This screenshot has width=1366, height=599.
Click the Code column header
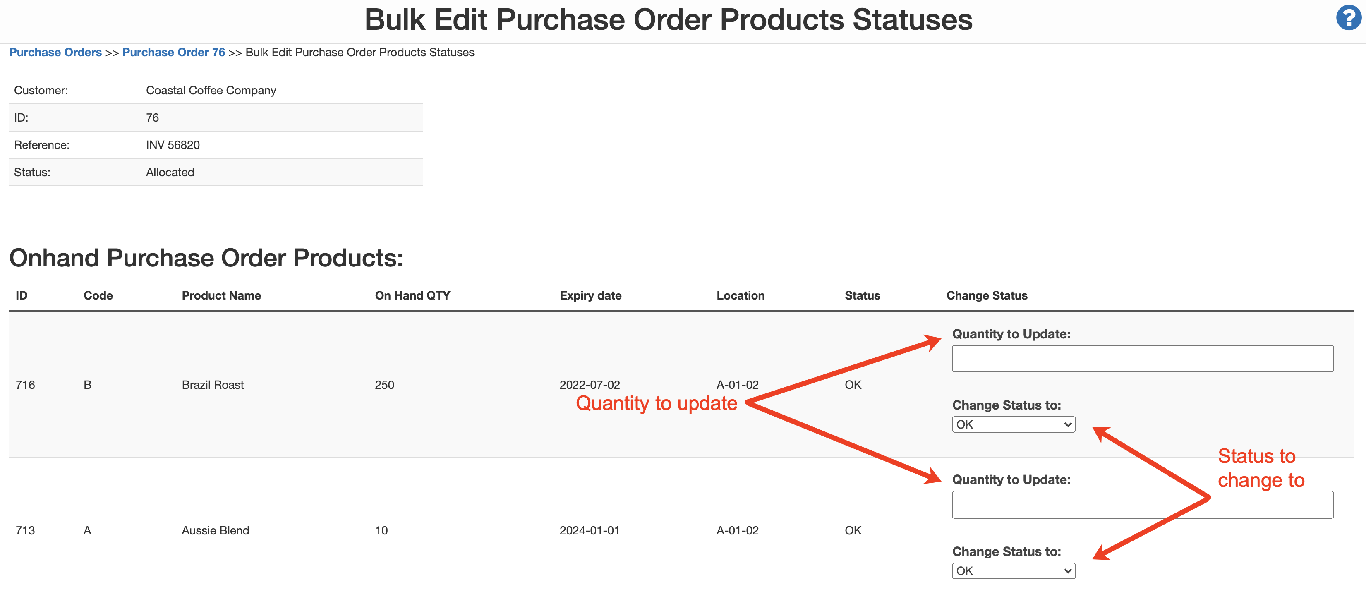click(98, 296)
